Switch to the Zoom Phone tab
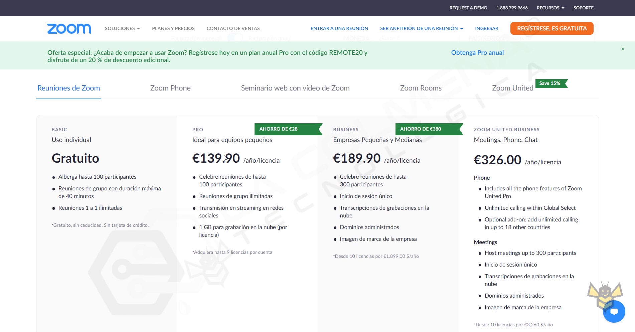The width and height of the screenshot is (635, 332). 170,88
